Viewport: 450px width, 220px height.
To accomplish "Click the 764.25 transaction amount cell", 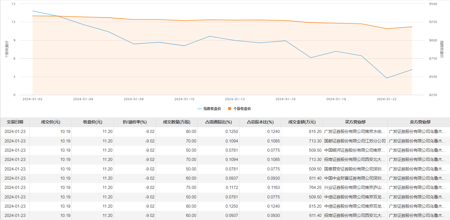I will coord(302,188).
